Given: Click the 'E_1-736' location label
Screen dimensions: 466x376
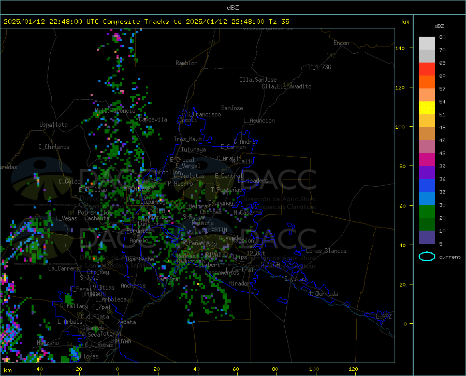Looking at the screenshot, I should (320, 67).
